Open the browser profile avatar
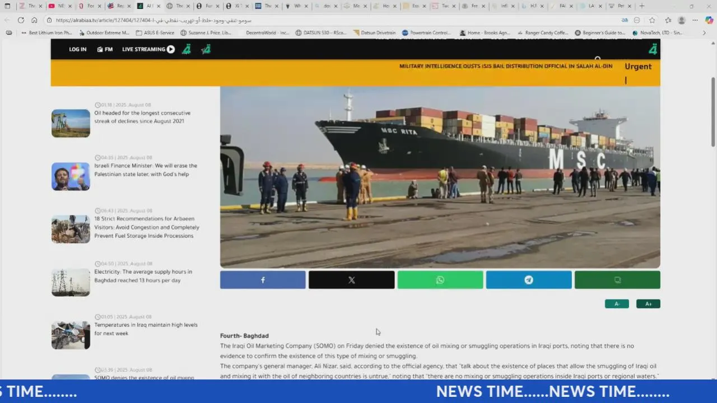The height and width of the screenshot is (403, 717). tap(682, 20)
